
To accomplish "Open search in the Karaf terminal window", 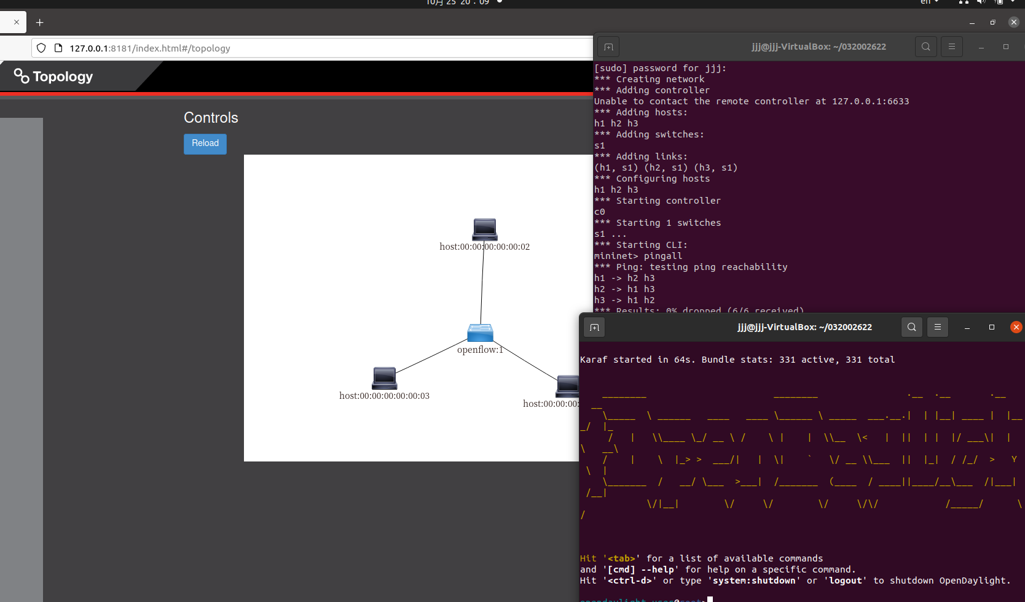I will coord(912,327).
